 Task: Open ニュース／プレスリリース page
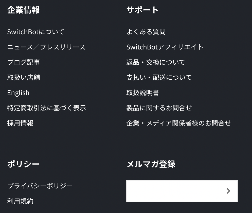46,47
